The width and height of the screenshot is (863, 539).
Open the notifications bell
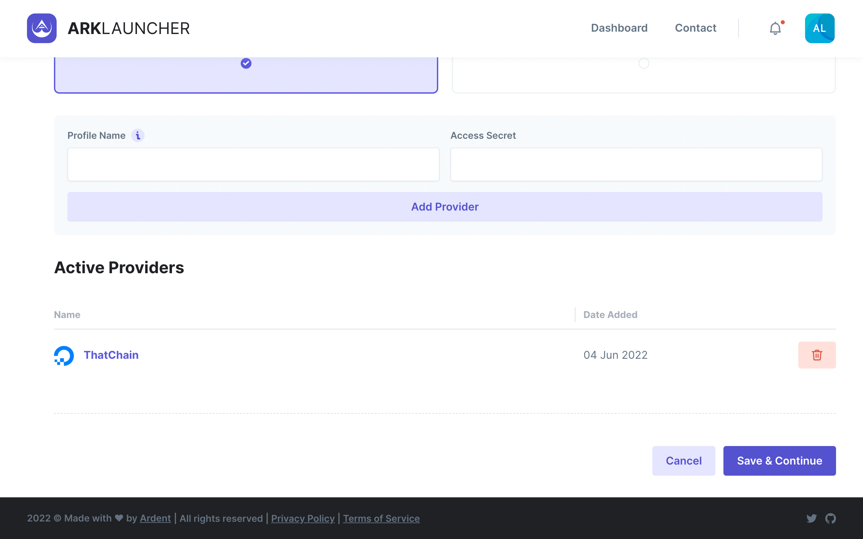tap(775, 28)
